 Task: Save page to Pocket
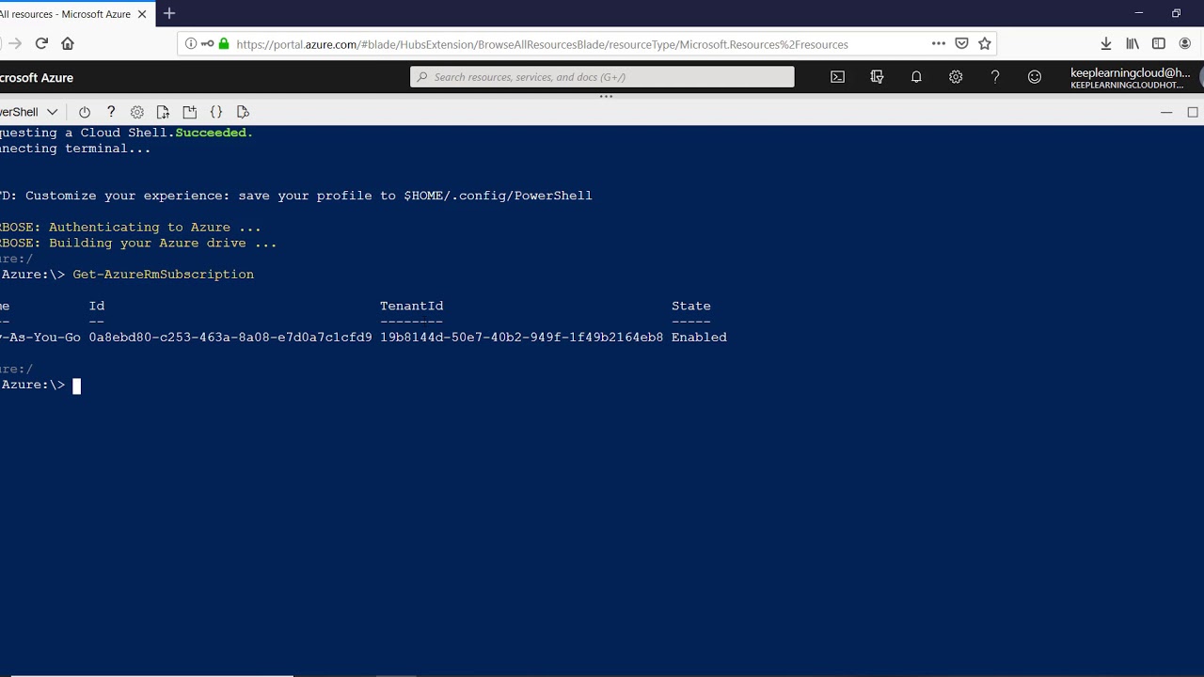961,43
